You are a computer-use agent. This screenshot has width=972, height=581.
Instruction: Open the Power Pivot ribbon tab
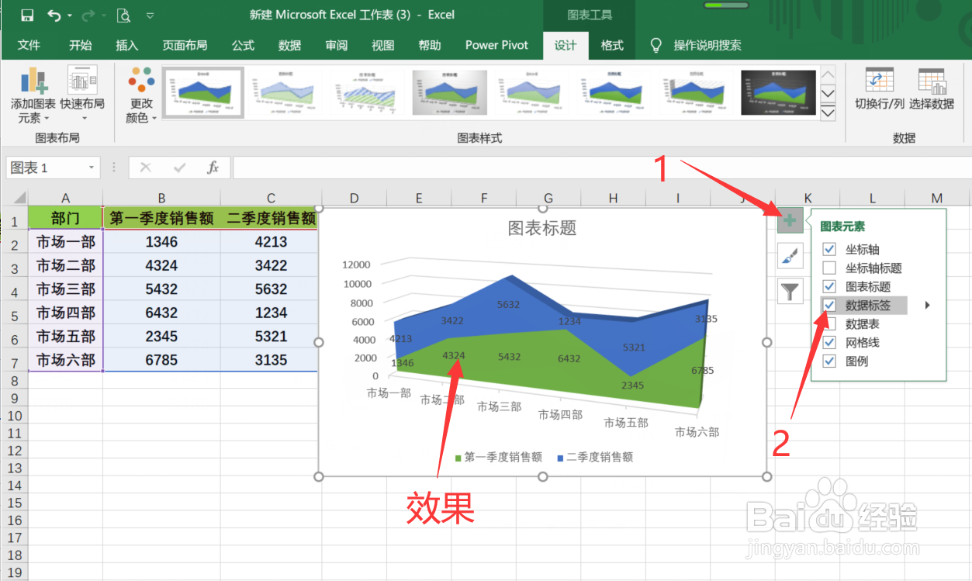[x=496, y=45]
